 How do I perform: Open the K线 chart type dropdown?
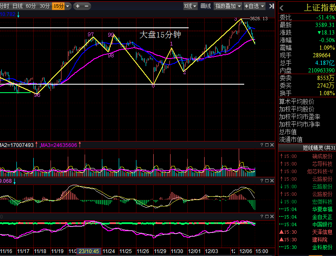point(190,6)
